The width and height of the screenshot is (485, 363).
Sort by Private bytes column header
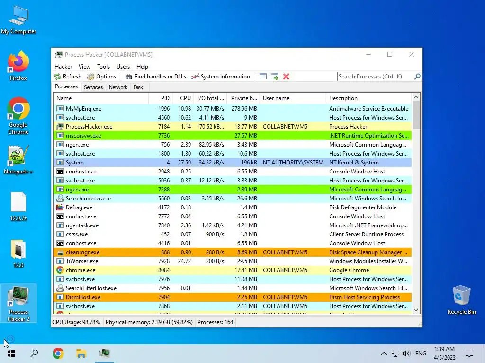[x=243, y=98]
